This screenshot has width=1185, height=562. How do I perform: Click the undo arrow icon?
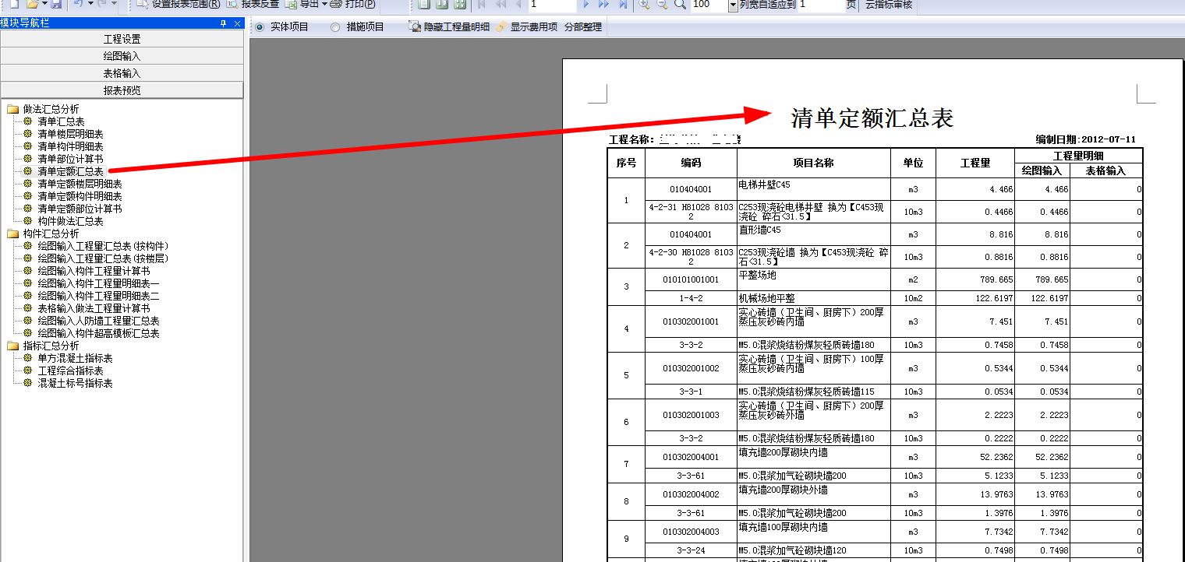pyautogui.click(x=78, y=4)
